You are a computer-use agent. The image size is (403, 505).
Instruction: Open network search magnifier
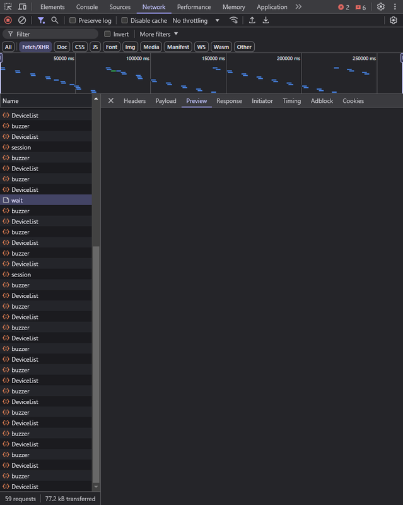[x=55, y=20]
